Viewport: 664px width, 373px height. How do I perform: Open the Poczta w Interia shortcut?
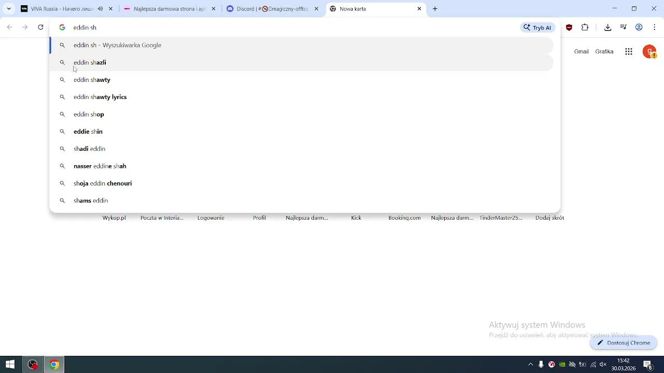coord(162,218)
